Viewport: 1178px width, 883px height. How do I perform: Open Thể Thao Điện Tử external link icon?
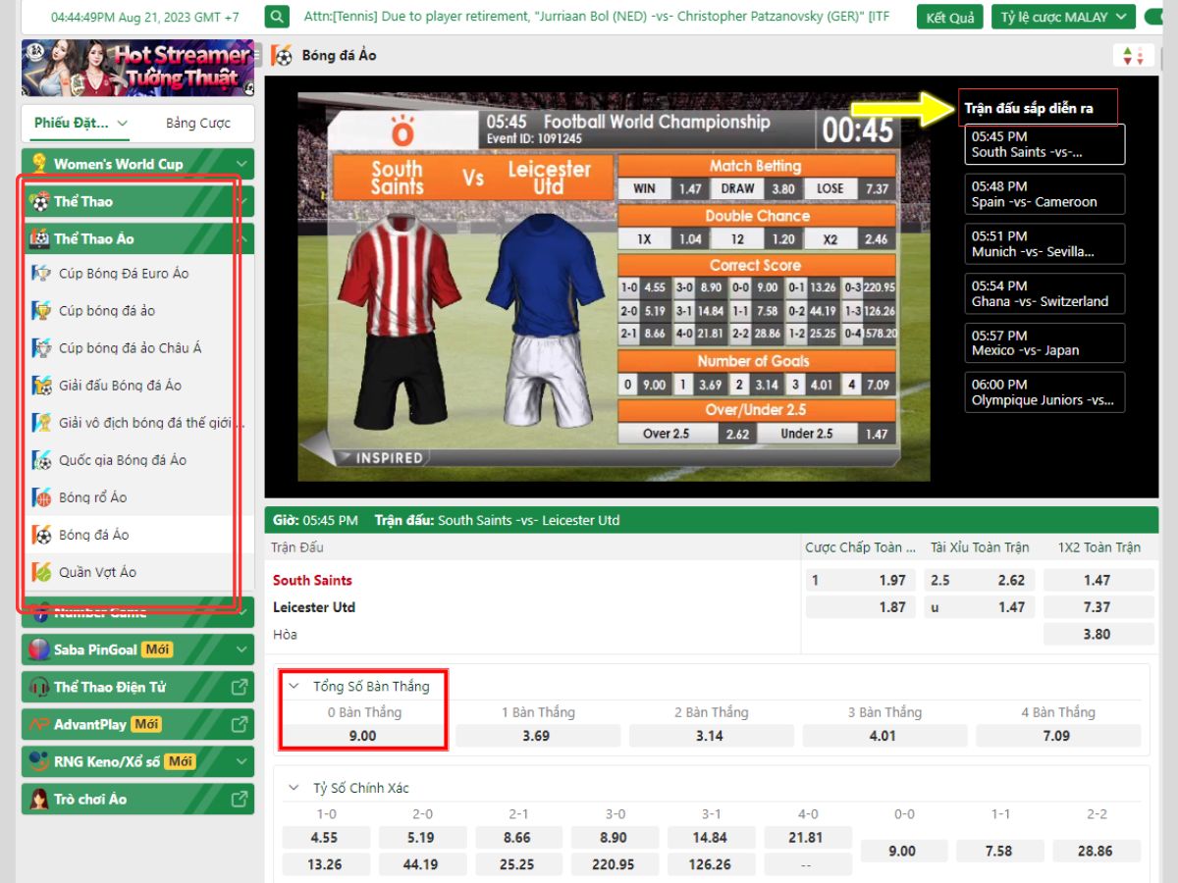tap(239, 687)
